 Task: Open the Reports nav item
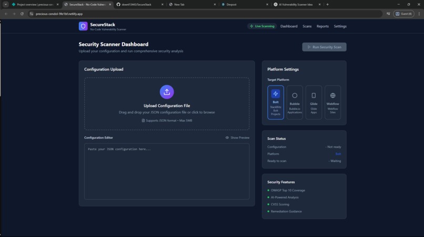(x=322, y=26)
